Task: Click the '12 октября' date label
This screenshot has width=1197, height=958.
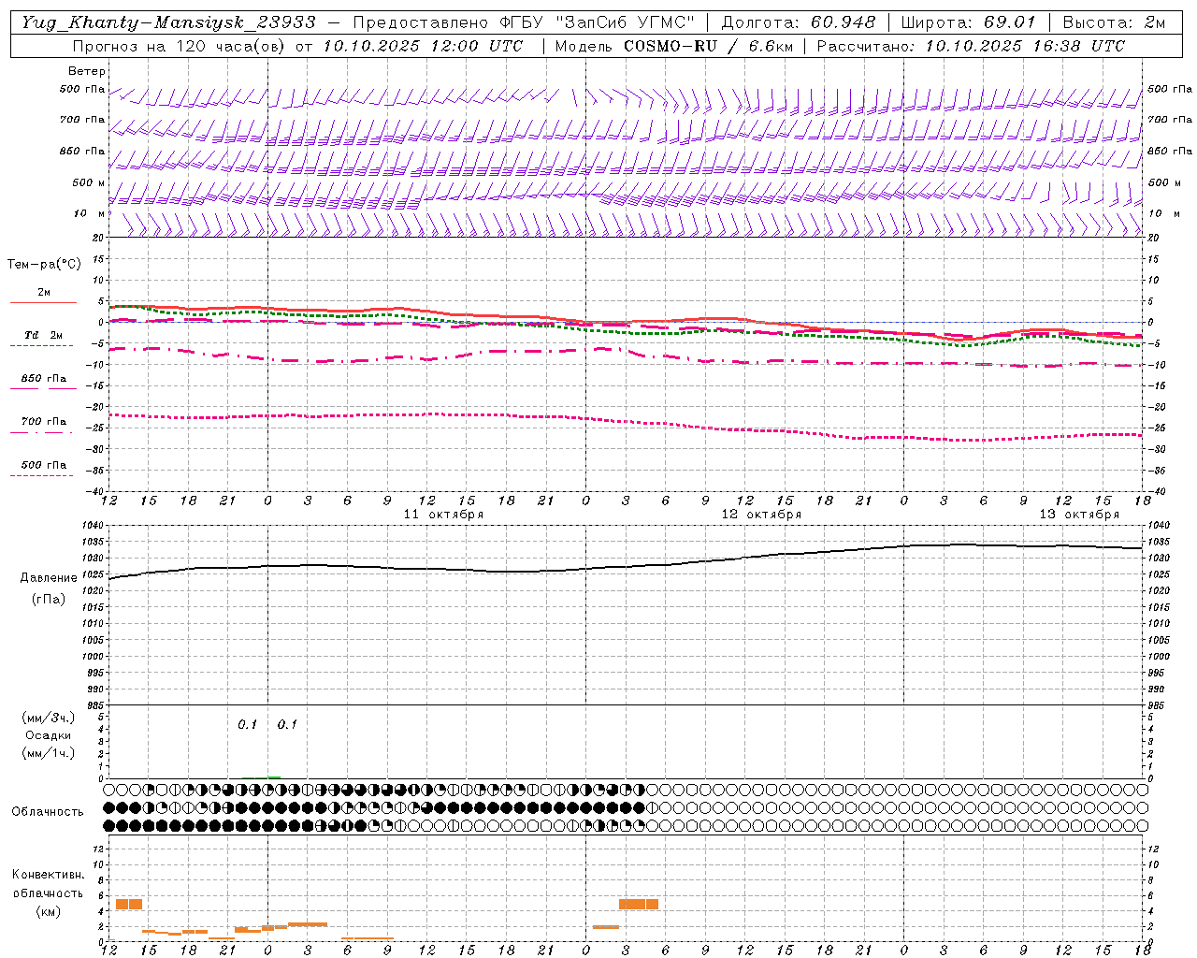Action: pos(761,515)
